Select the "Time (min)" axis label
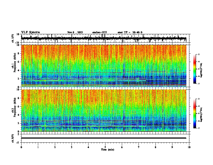 coord(108,150)
